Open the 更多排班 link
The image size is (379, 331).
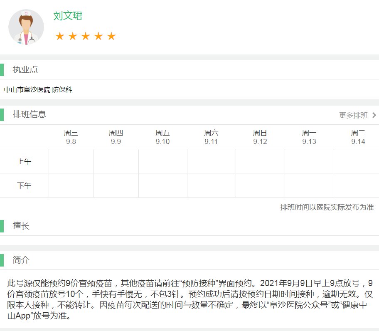[353, 115]
